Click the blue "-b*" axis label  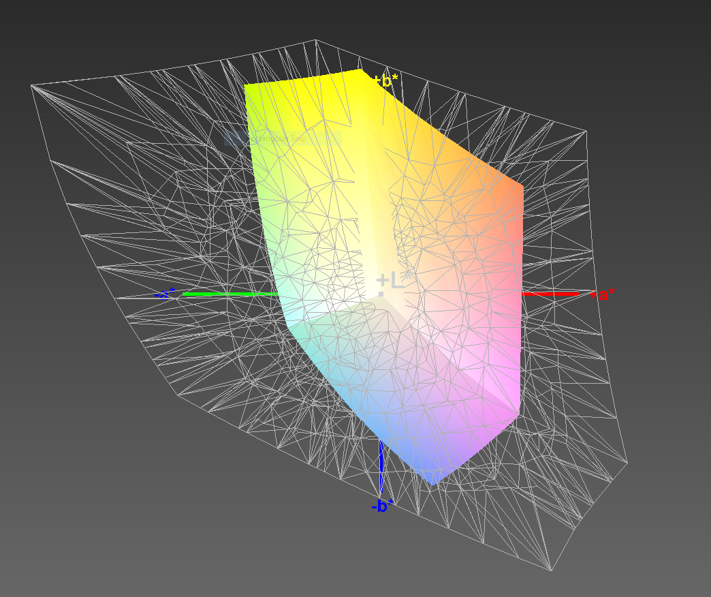pos(382,506)
